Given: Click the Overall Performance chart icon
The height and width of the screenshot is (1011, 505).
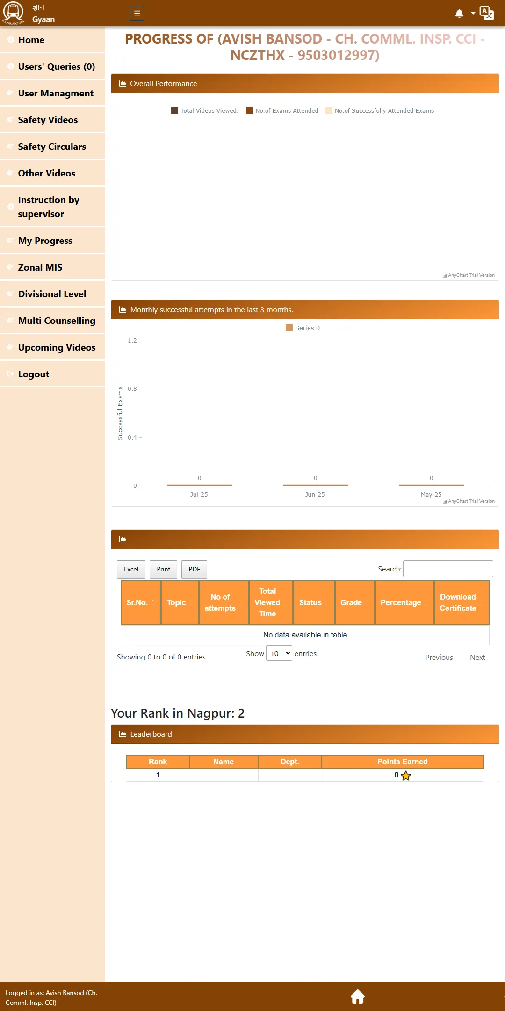Looking at the screenshot, I should pos(123,83).
